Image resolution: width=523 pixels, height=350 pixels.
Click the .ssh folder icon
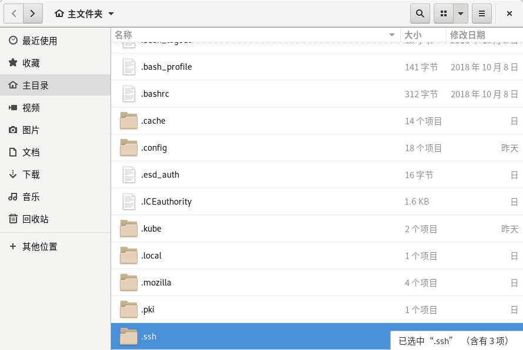129,336
